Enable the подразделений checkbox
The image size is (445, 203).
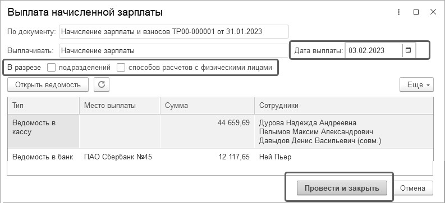pos(52,68)
